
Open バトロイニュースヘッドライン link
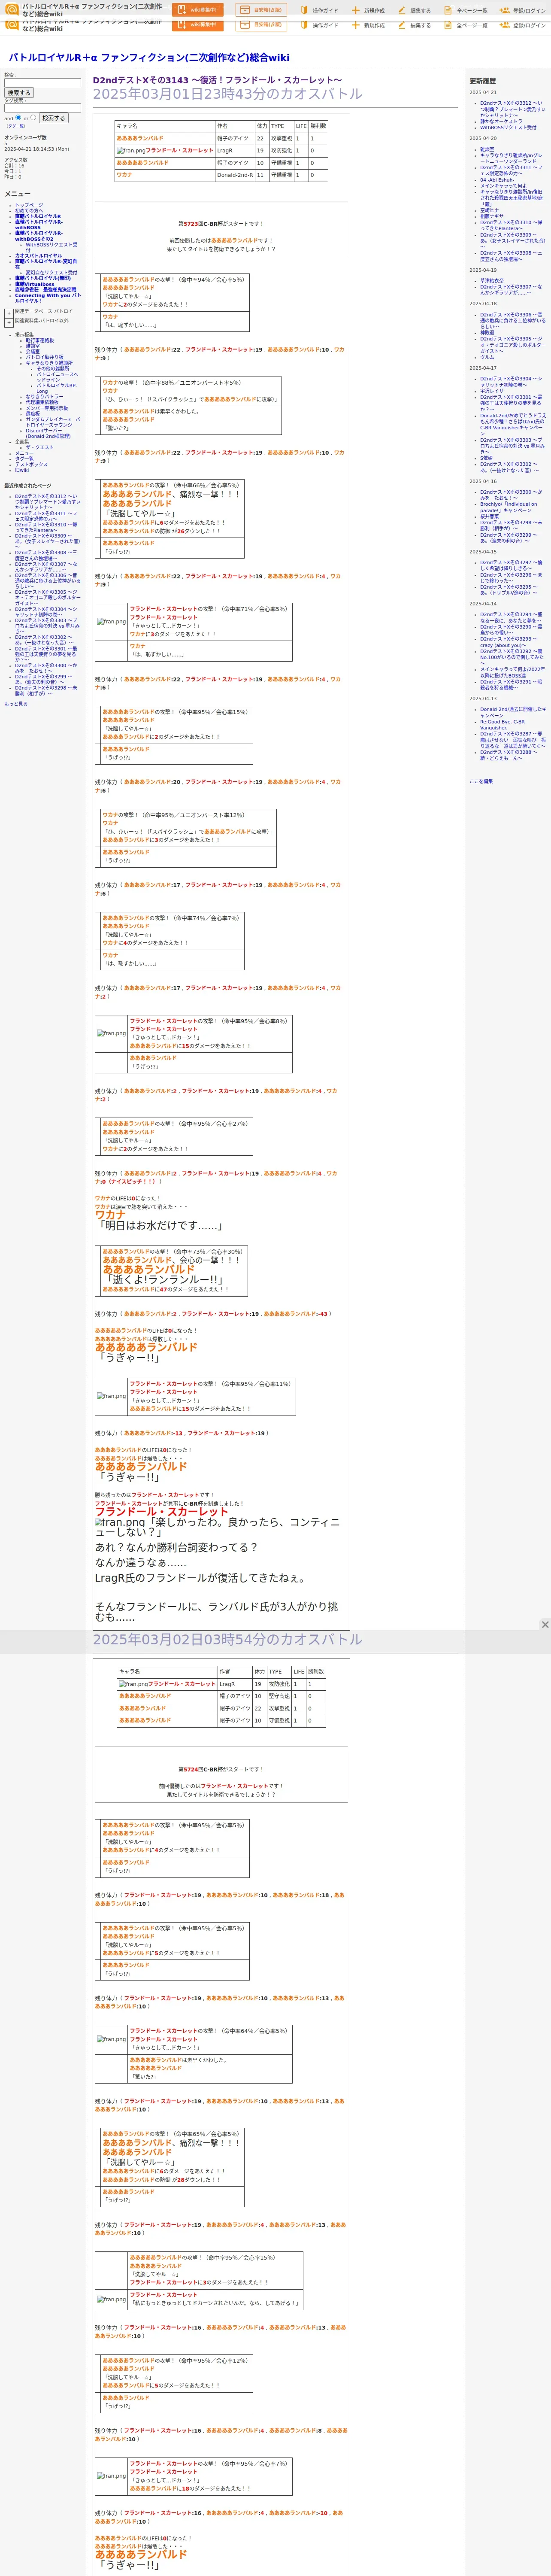pos(57,376)
